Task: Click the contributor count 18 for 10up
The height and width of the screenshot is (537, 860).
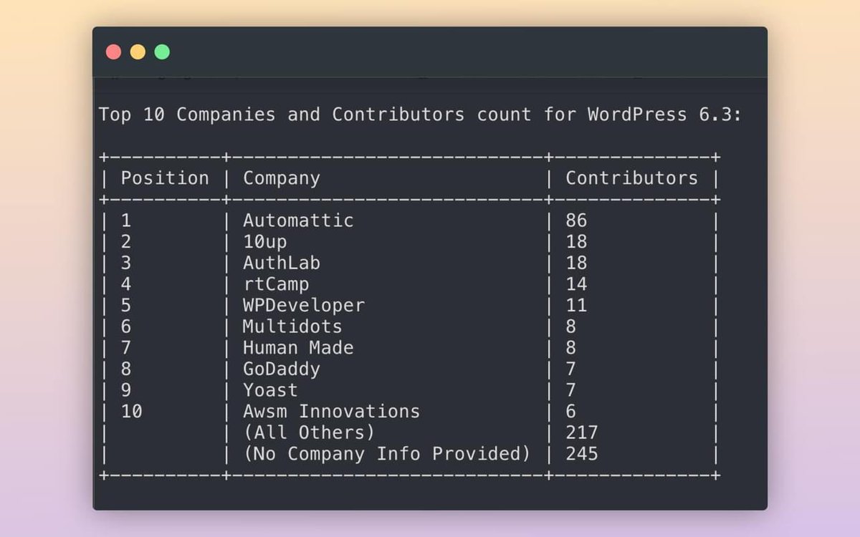Action: 577,241
